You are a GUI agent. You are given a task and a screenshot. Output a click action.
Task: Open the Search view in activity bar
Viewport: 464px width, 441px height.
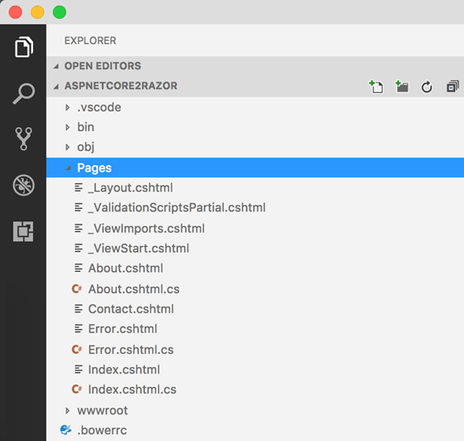click(x=23, y=93)
